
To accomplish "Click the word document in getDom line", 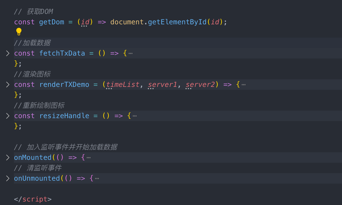I will tap(127, 22).
